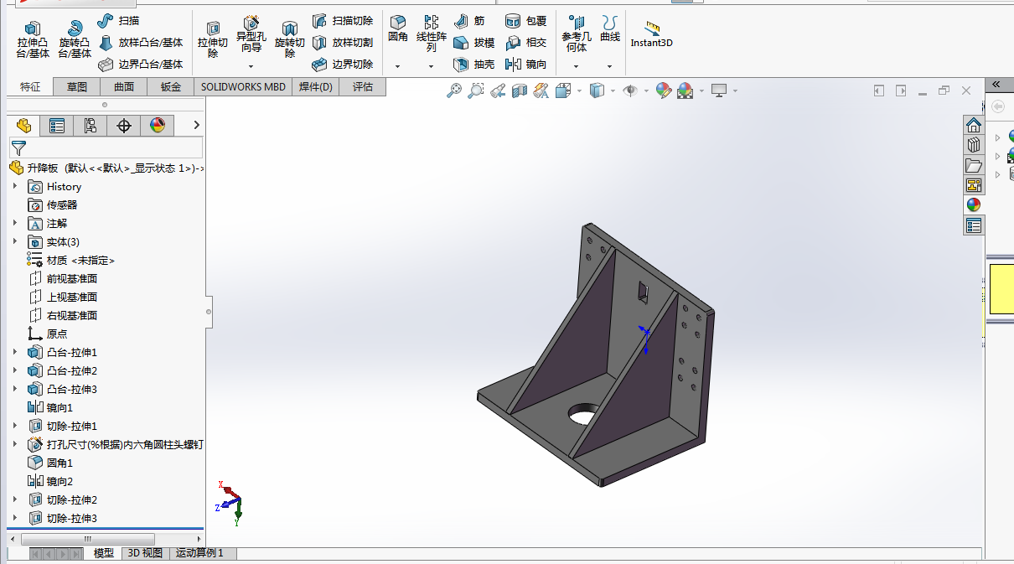Click the 镜向 mirror tool in ribbon
This screenshot has width=1014, height=564.
pos(526,65)
